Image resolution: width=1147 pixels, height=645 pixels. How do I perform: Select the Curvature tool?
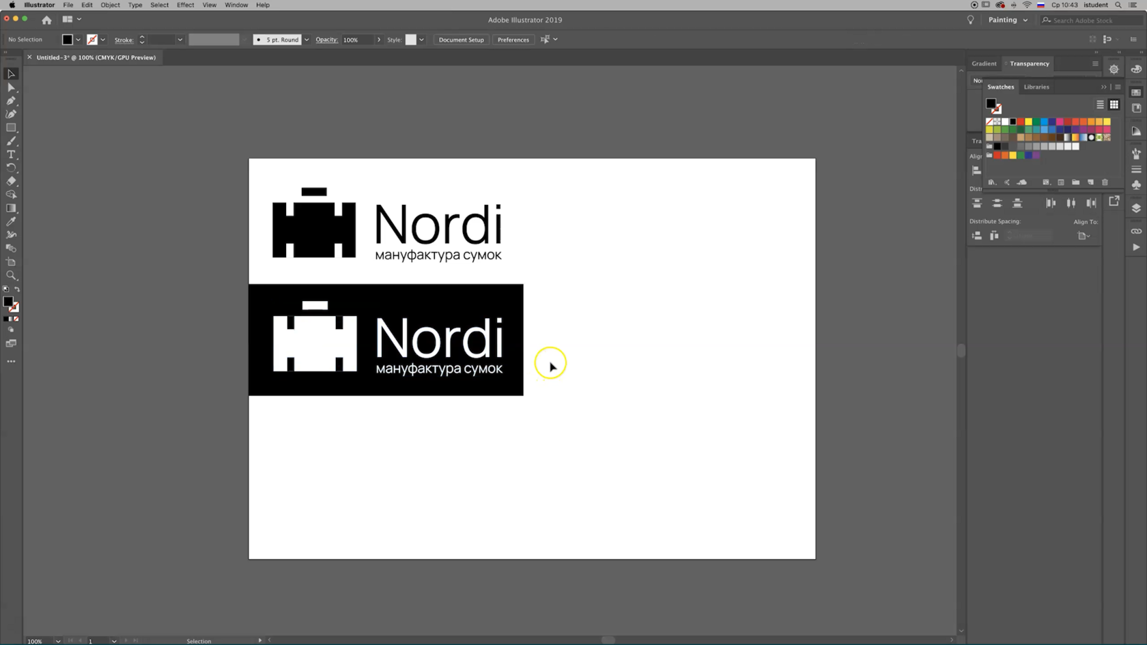click(11, 114)
